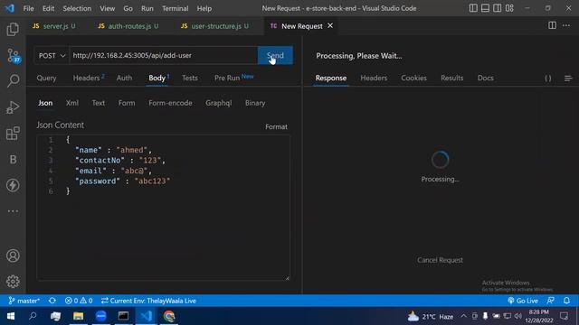Open Chrome from the taskbar
Viewport: 579px width, 325px height.
point(169,316)
